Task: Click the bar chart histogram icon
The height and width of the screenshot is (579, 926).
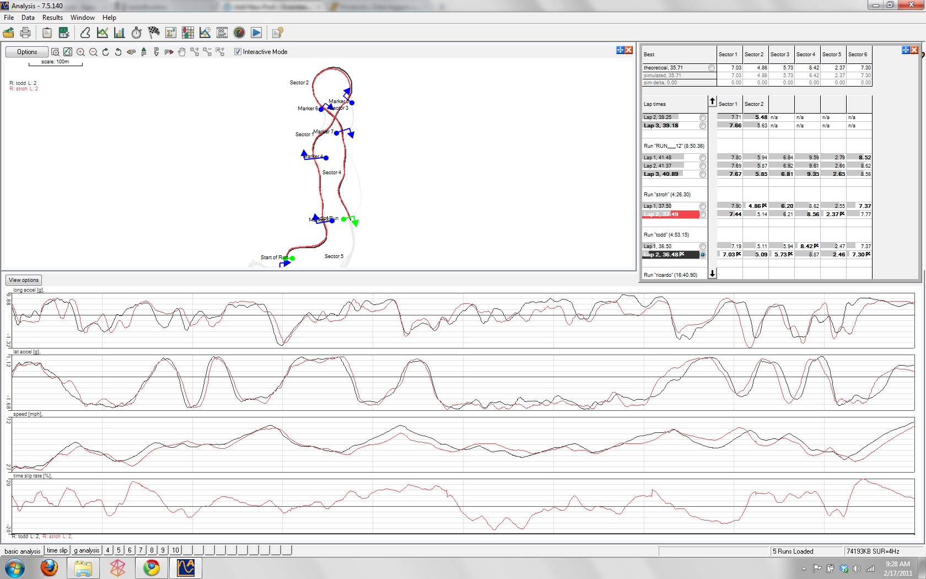Action: tap(120, 33)
